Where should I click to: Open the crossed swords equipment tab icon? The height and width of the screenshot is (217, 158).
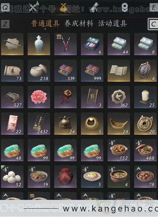point(33,7)
